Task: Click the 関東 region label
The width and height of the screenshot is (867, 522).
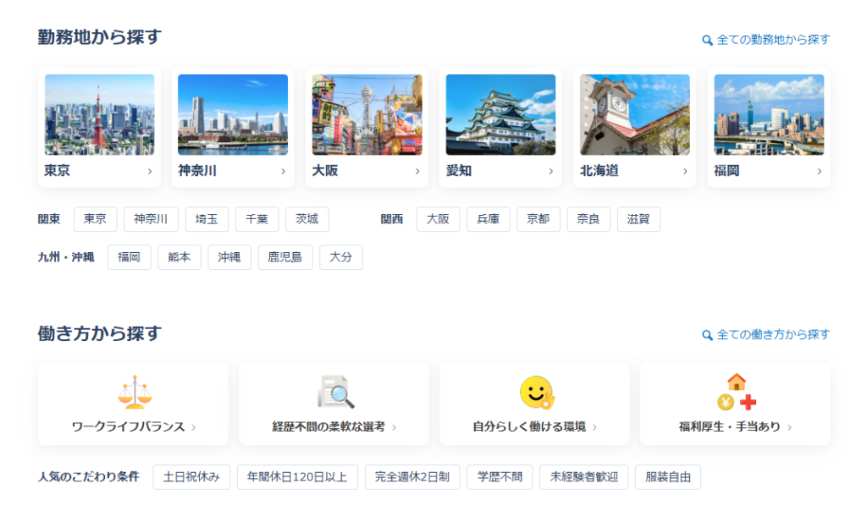Action: [x=48, y=219]
